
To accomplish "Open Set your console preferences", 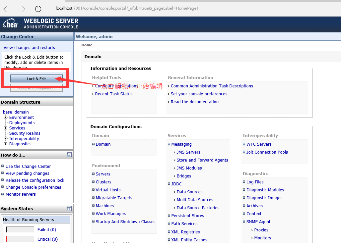I will coord(199,94).
